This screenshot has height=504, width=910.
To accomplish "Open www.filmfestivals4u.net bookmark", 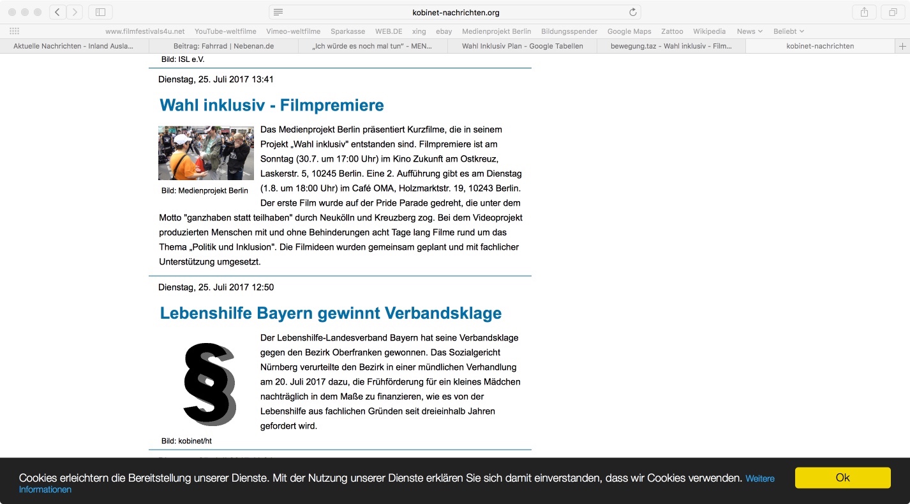I will coord(145,31).
